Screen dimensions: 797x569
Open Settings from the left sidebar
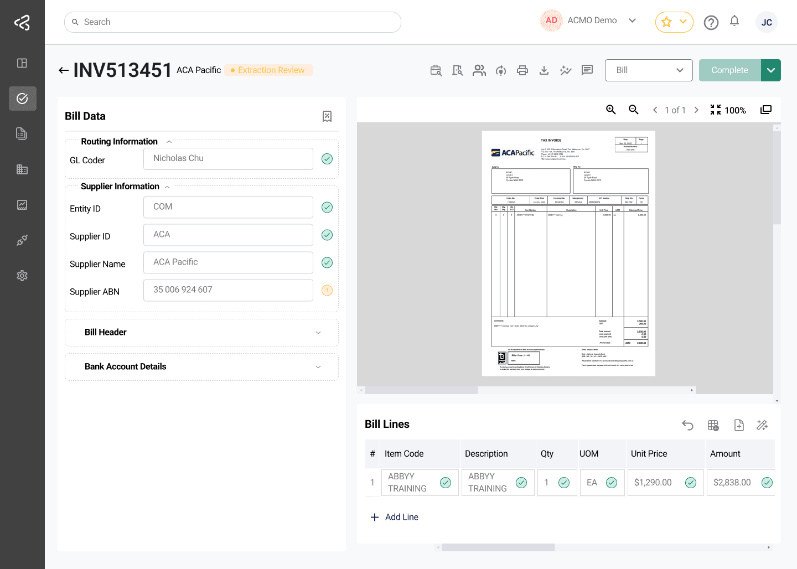(22, 275)
